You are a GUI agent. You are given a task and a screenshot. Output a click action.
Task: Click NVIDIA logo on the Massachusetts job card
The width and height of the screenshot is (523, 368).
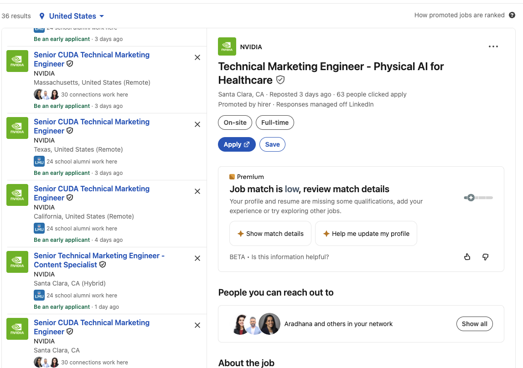pos(17,61)
